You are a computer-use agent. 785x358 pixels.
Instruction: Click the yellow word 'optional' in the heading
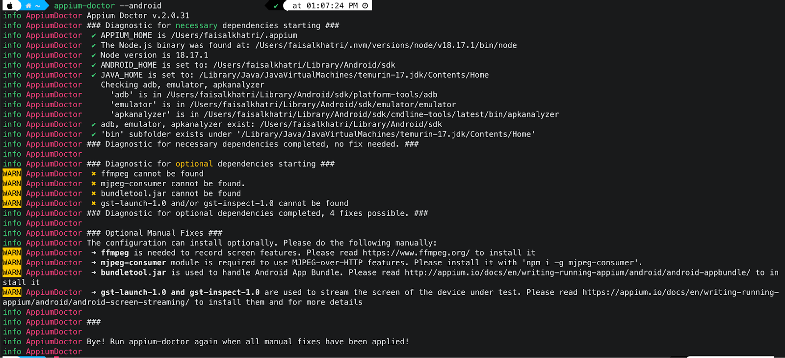[x=194, y=164]
